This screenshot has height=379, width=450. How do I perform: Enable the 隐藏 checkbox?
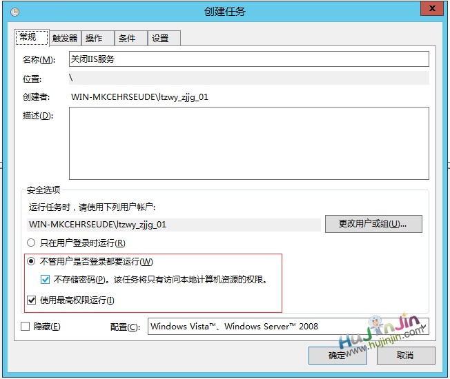[x=26, y=327]
